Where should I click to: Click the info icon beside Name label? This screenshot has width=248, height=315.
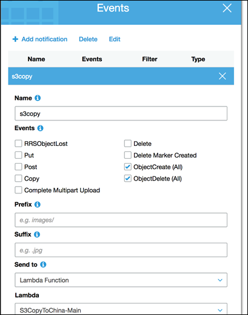click(38, 98)
